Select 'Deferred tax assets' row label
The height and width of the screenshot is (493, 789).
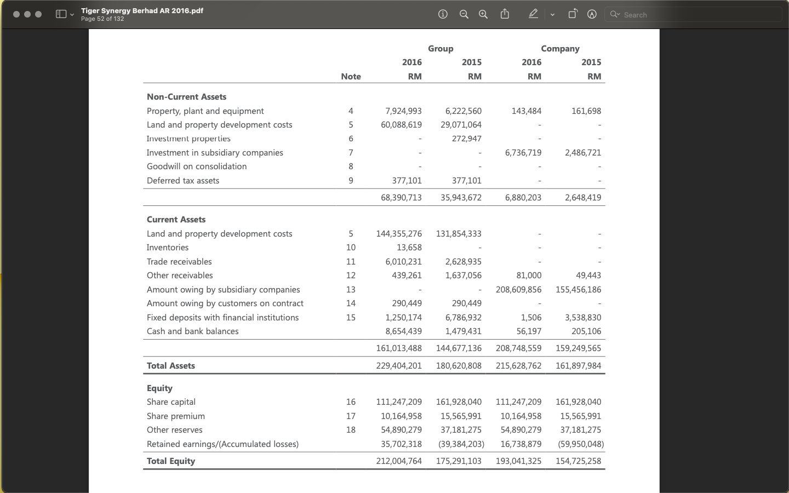pos(183,181)
